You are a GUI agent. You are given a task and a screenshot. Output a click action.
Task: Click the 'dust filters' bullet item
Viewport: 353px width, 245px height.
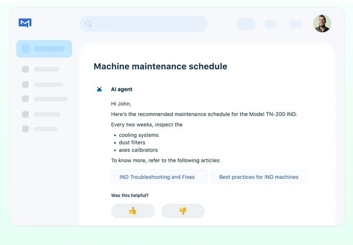coord(132,142)
